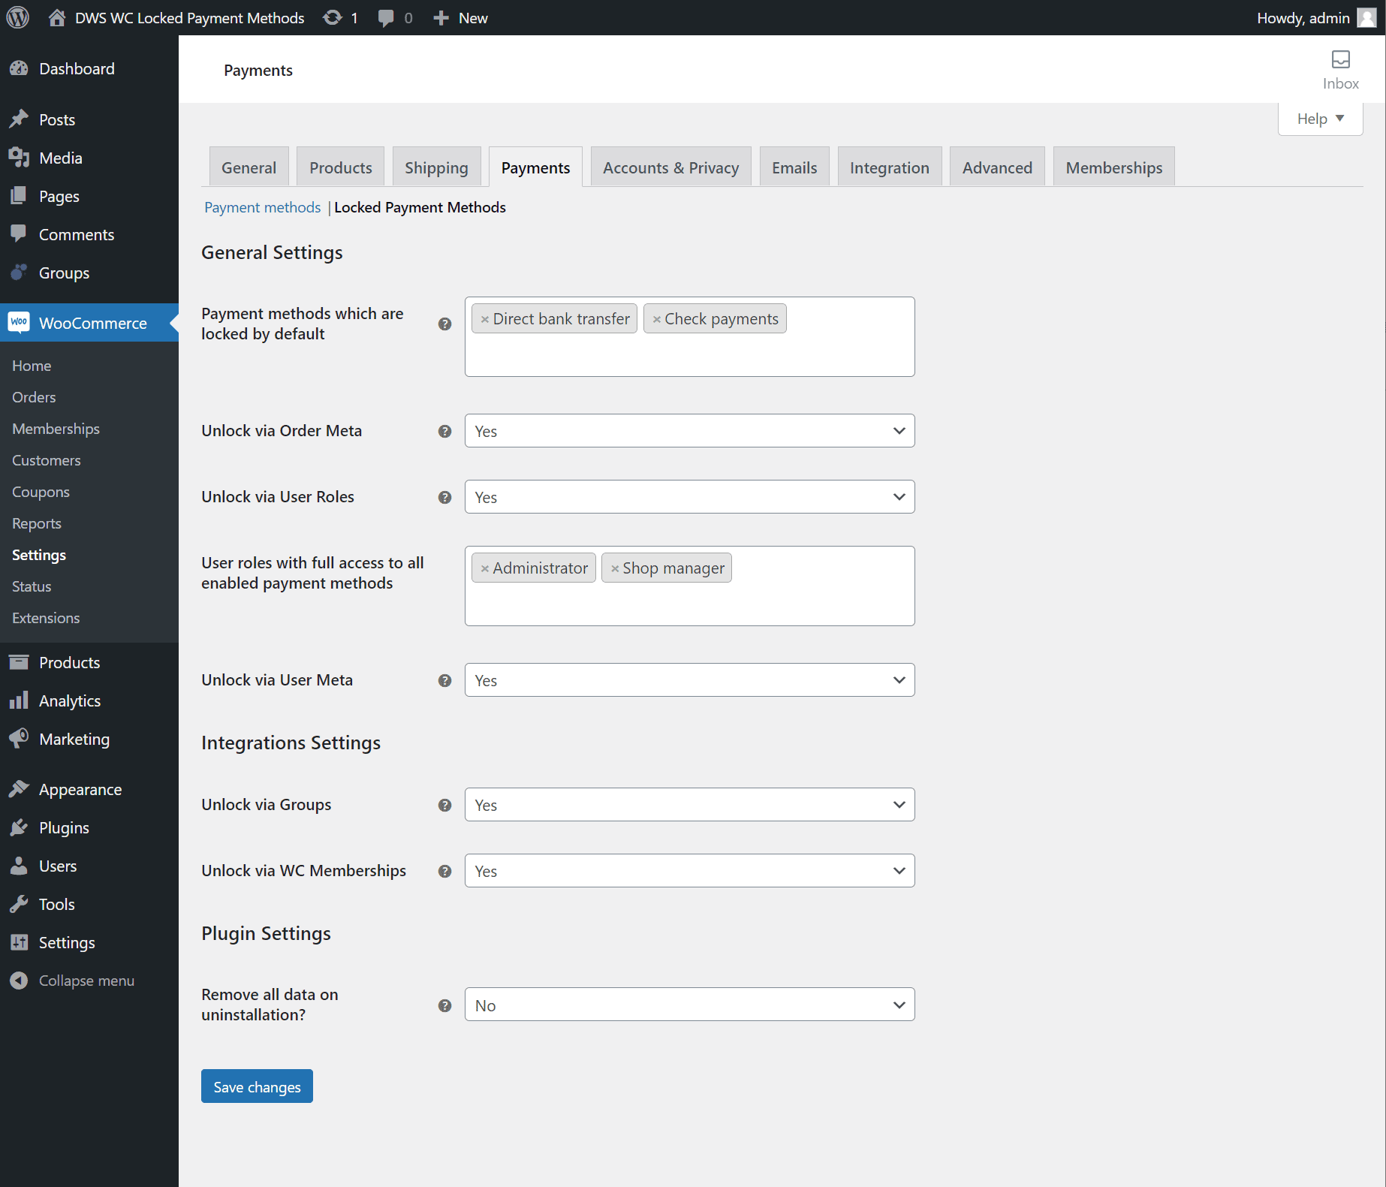The width and height of the screenshot is (1386, 1187).
Task: Click the WordPress logo icon
Action: click(18, 17)
